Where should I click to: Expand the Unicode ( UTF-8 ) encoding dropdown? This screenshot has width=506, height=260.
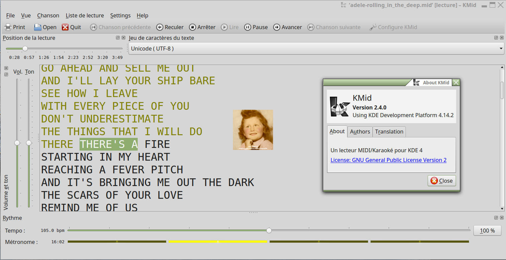pos(316,49)
